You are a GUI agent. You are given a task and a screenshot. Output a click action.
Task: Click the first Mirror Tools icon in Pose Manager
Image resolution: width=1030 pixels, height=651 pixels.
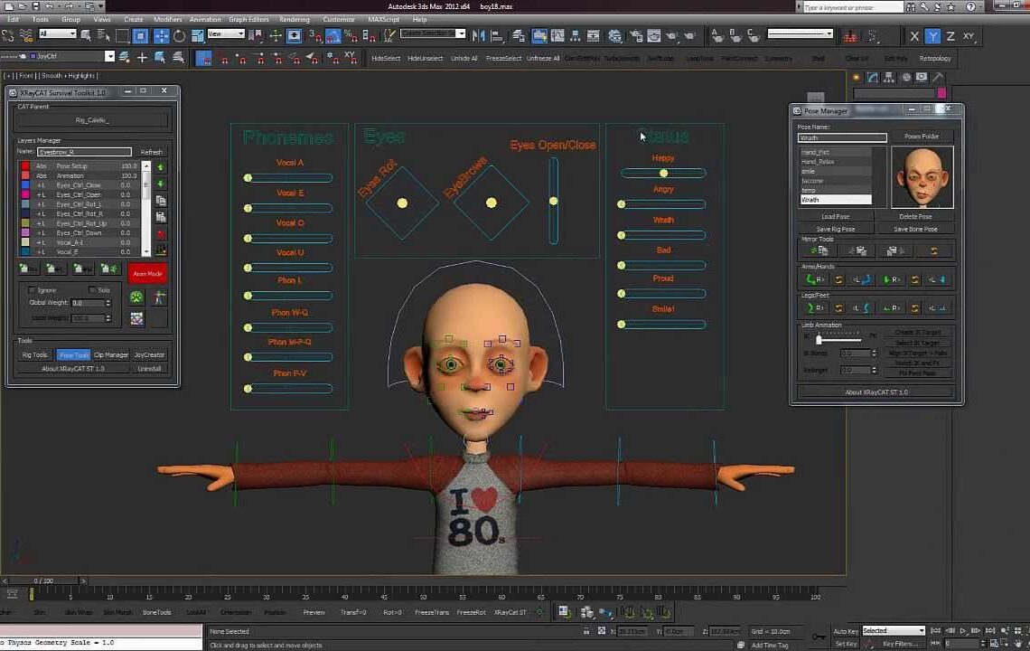(x=819, y=250)
